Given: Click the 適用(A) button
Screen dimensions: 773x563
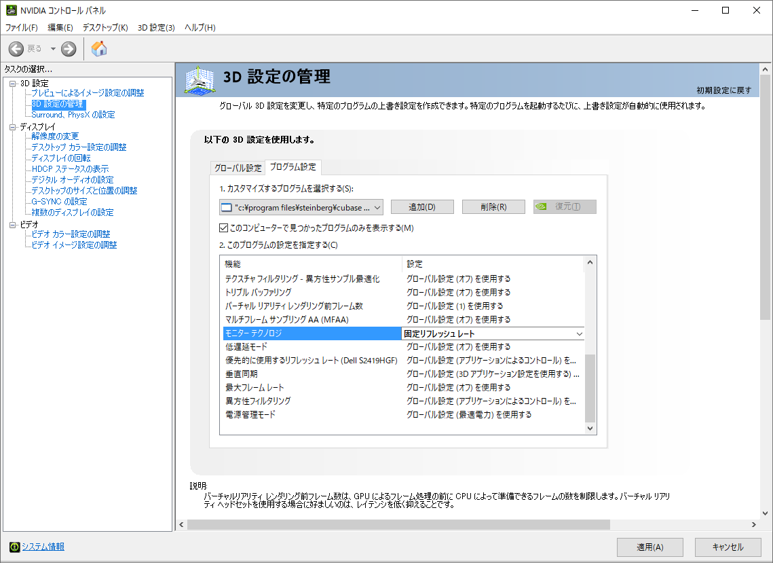Looking at the screenshot, I should point(649,547).
